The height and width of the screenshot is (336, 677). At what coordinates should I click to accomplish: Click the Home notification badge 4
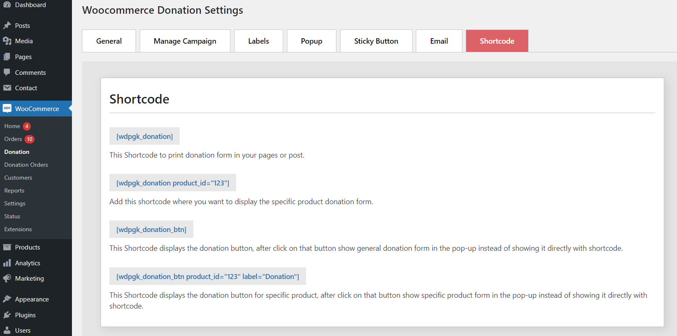point(27,126)
